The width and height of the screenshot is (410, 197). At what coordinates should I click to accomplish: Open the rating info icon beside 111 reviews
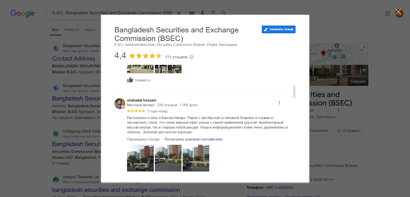(x=191, y=57)
